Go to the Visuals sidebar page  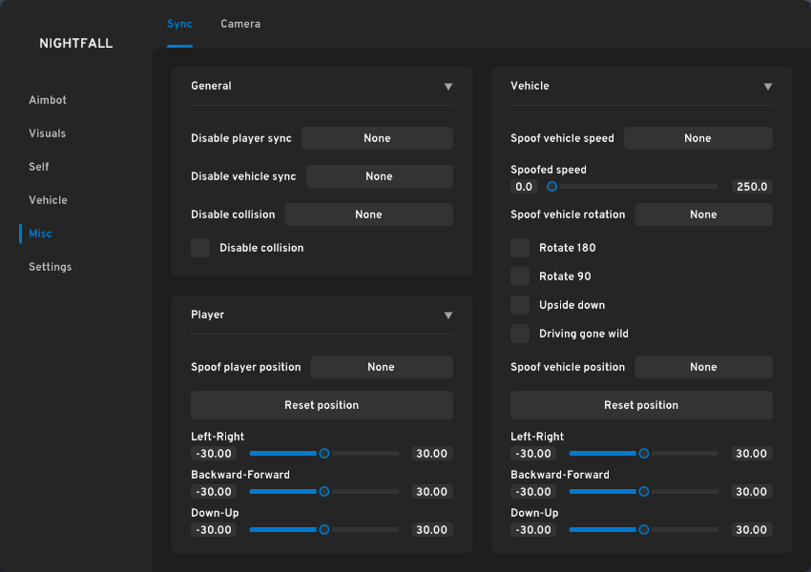click(48, 133)
